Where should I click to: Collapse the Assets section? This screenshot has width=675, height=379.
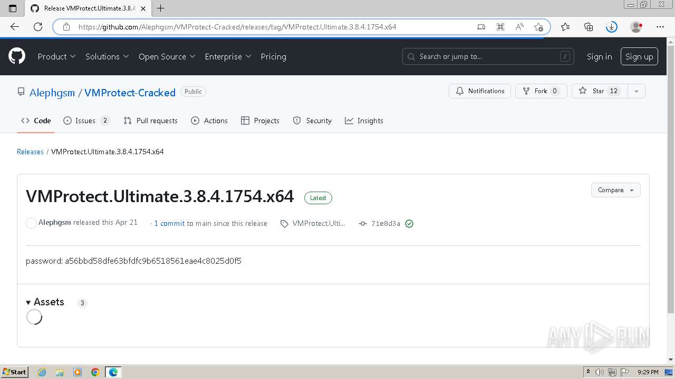coord(45,302)
